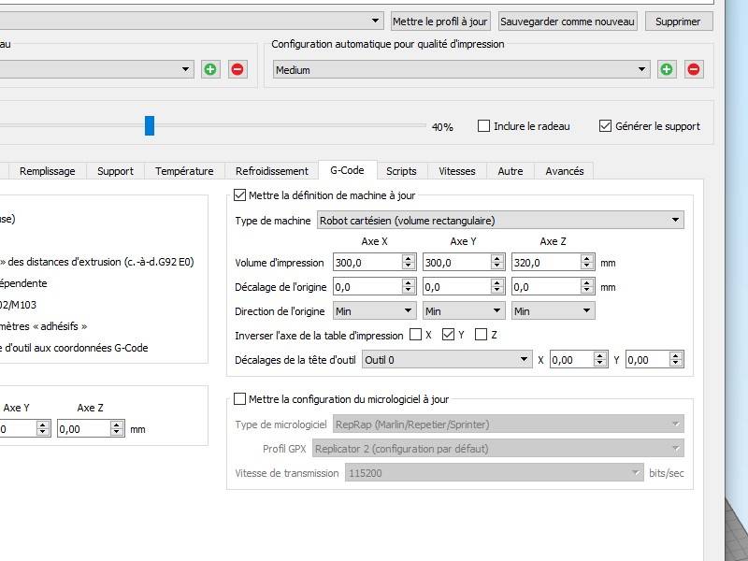The width and height of the screenshot is (748, 561).
Task: Click the stepper on Volume d'impression X
Action: click(409, 263)
